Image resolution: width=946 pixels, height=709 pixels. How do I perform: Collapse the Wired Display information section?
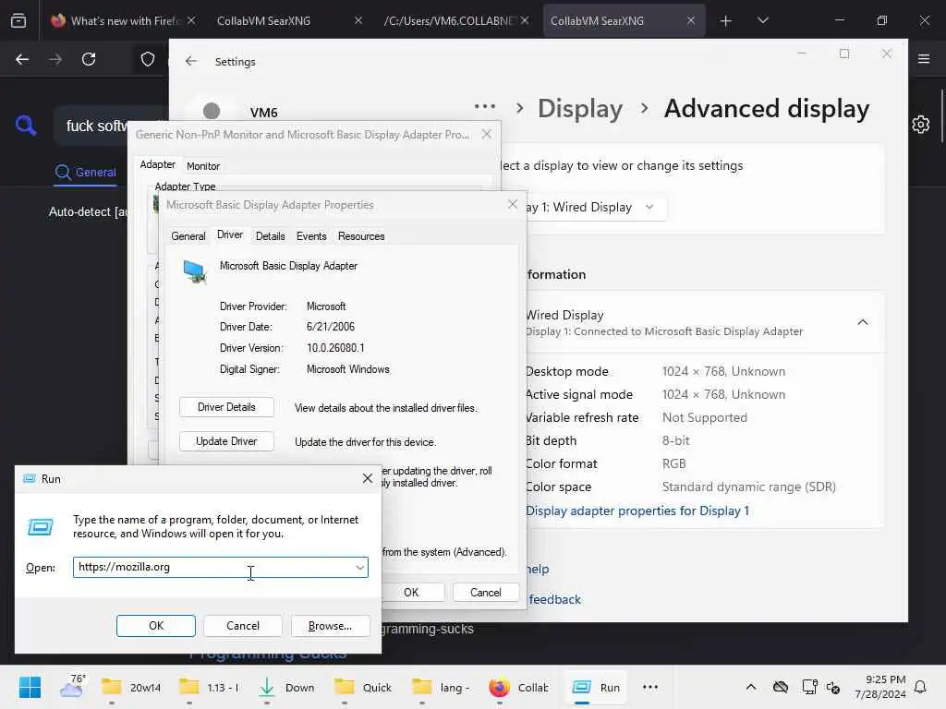(x=863, y=322)
